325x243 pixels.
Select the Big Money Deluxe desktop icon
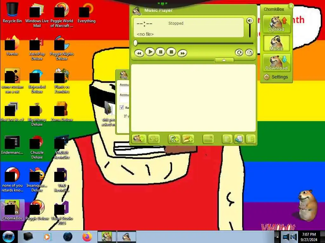pos(37,114)
